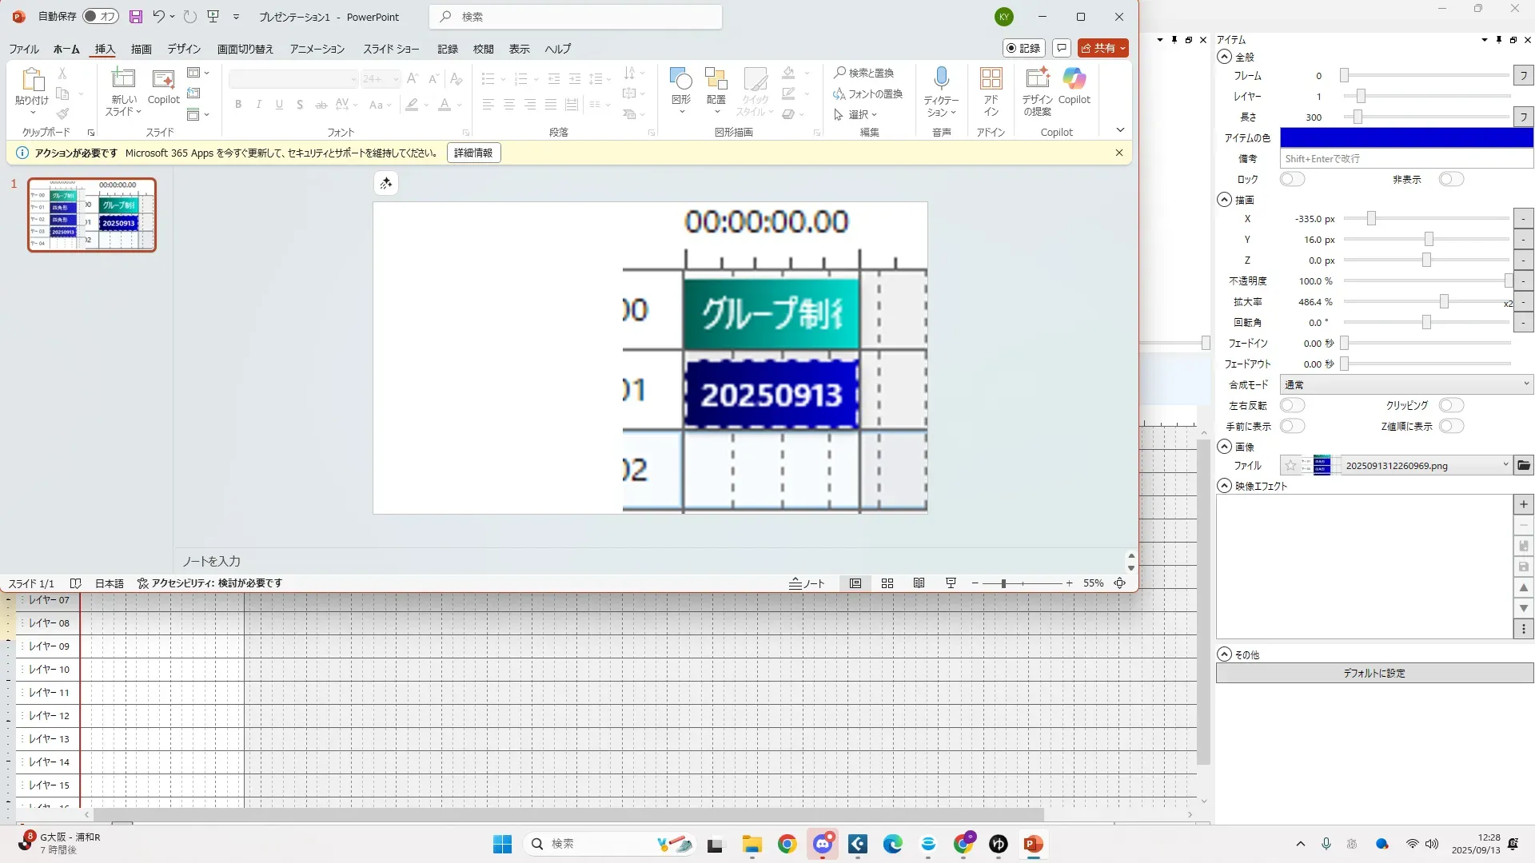
Task: Open the Designer suggestions icon
Action: (1037, 79)
